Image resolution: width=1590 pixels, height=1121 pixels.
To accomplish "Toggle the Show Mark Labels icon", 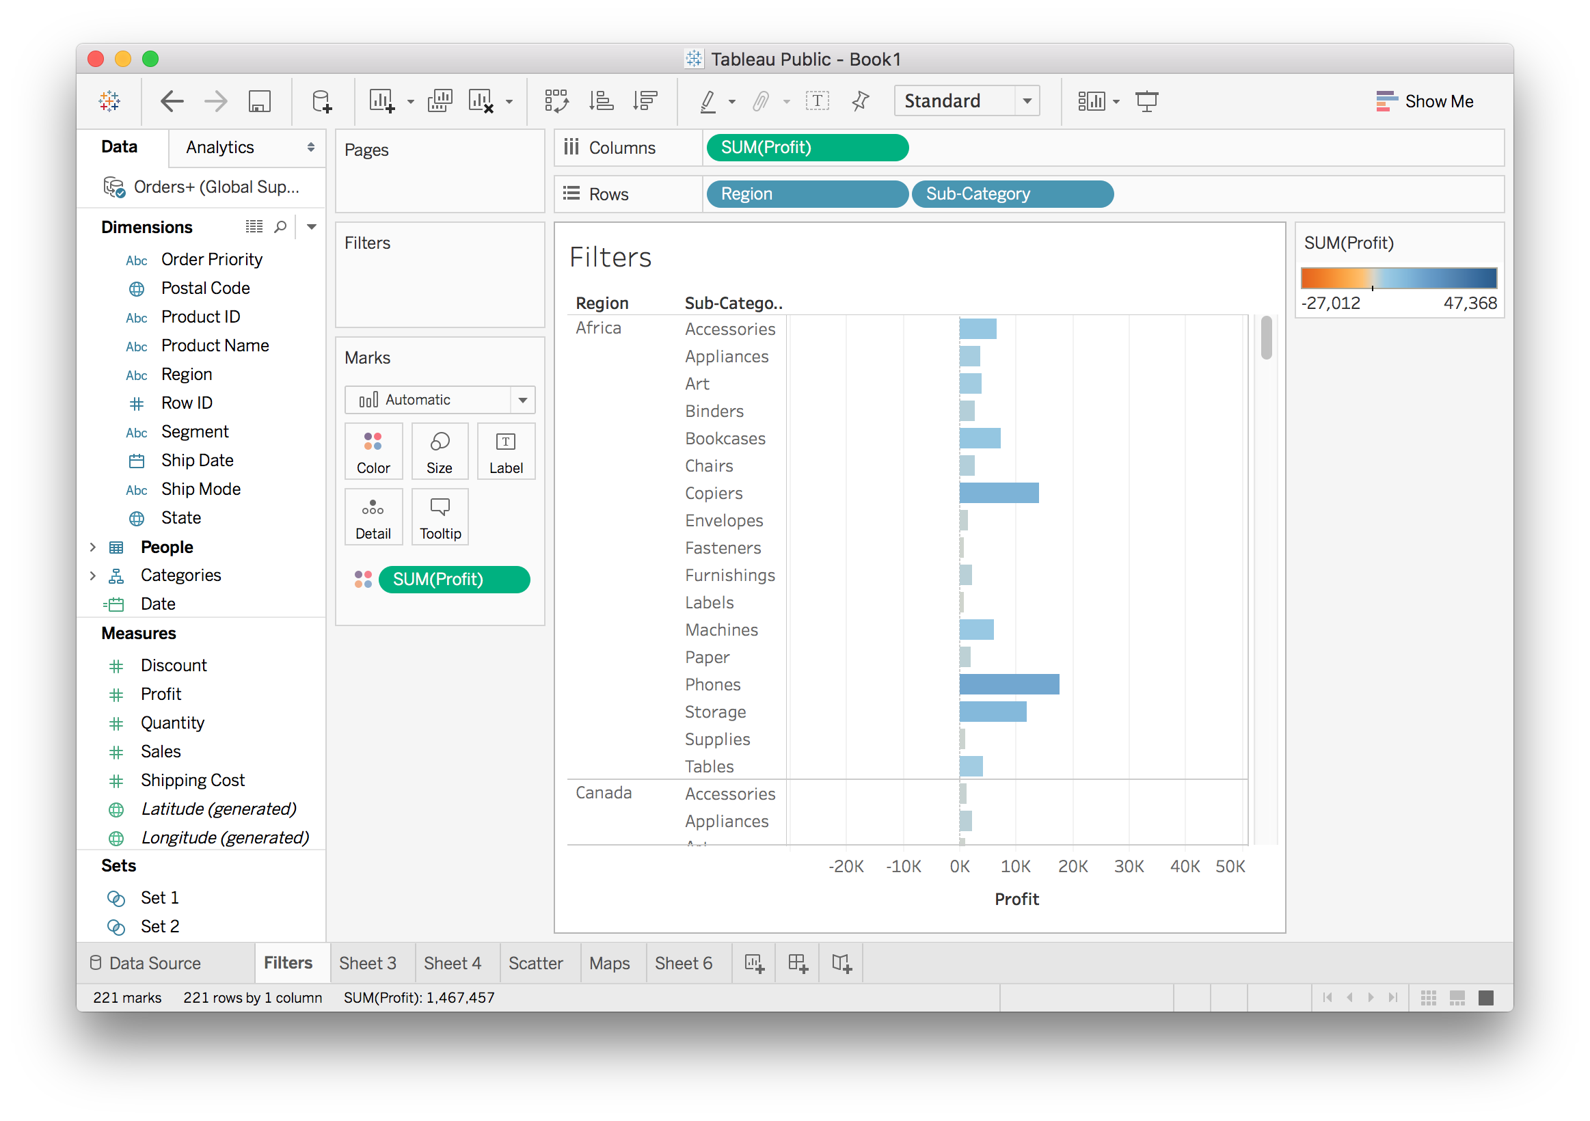I will 817,101.
